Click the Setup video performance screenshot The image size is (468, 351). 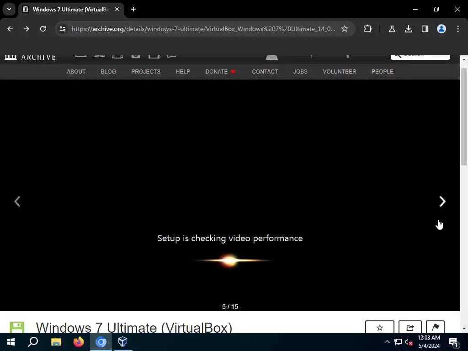(230, 196)
